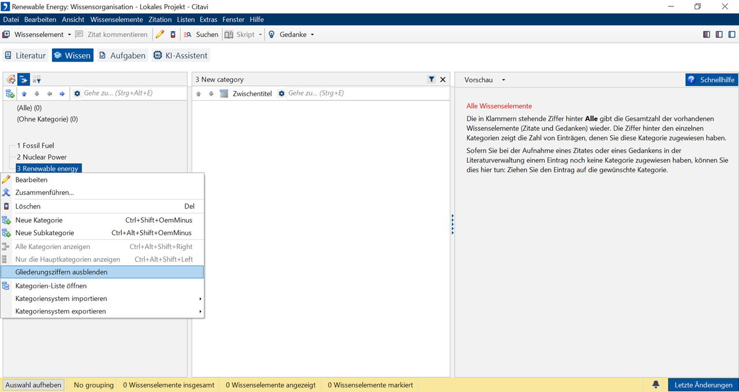This screenshot has width=739, height=392.
Task: Toggle the Schnellhilfe quick help panel
Action: pos(711,80)
